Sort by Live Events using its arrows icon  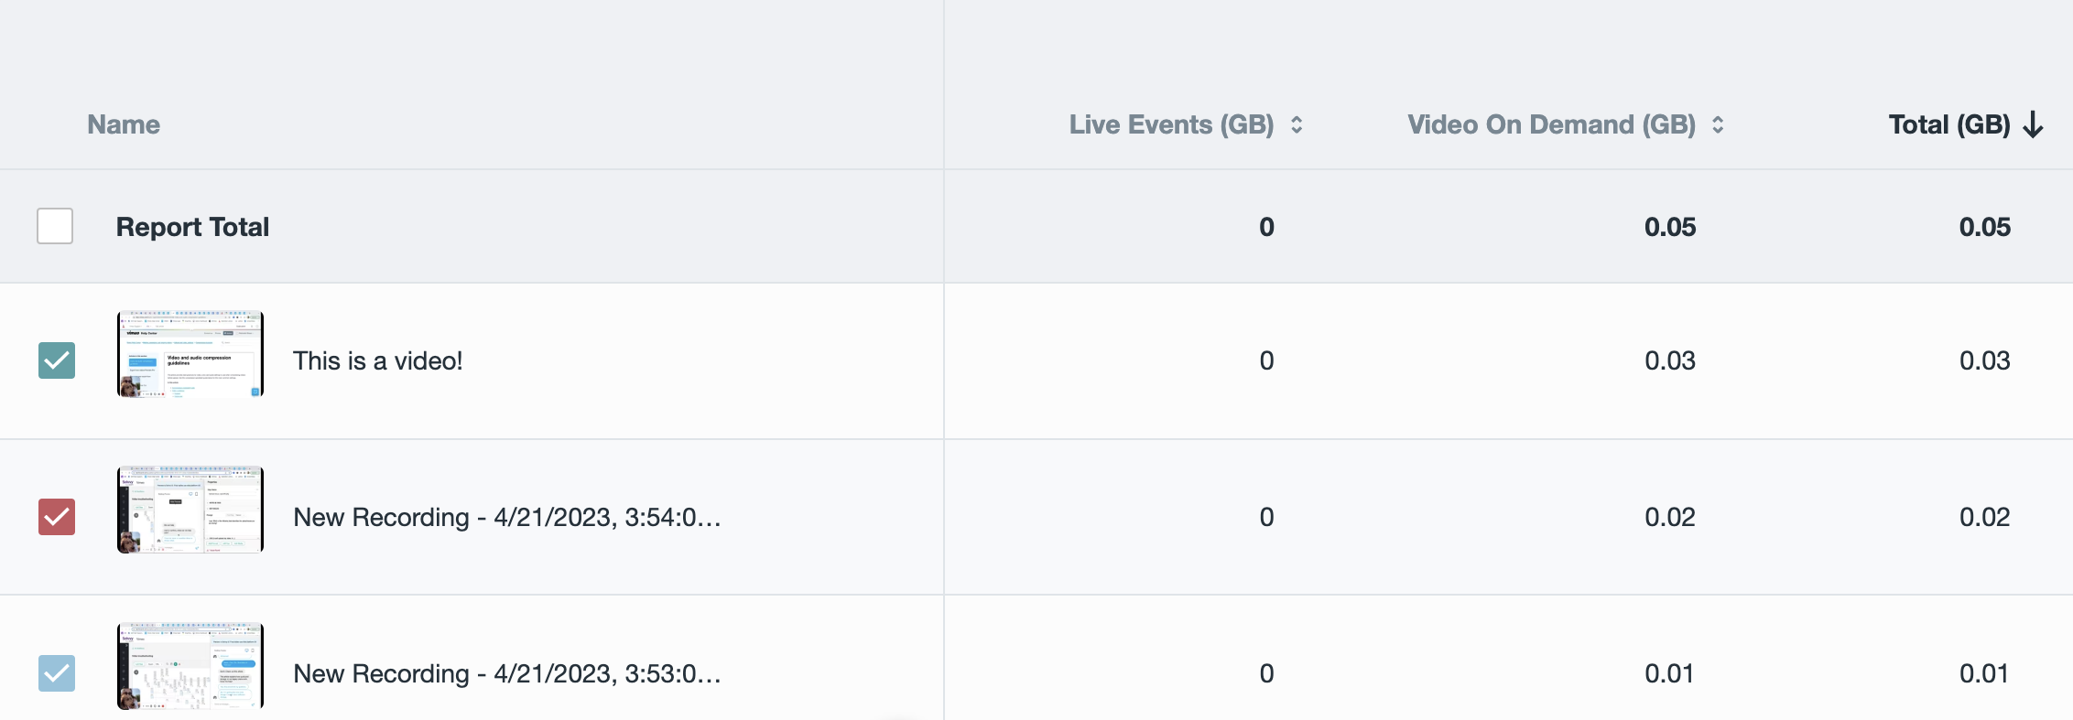[x=1297, y=124]
